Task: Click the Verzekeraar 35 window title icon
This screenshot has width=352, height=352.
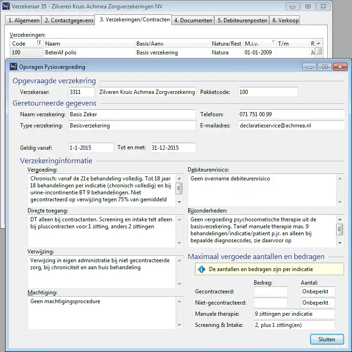Action: click(6, 6)
